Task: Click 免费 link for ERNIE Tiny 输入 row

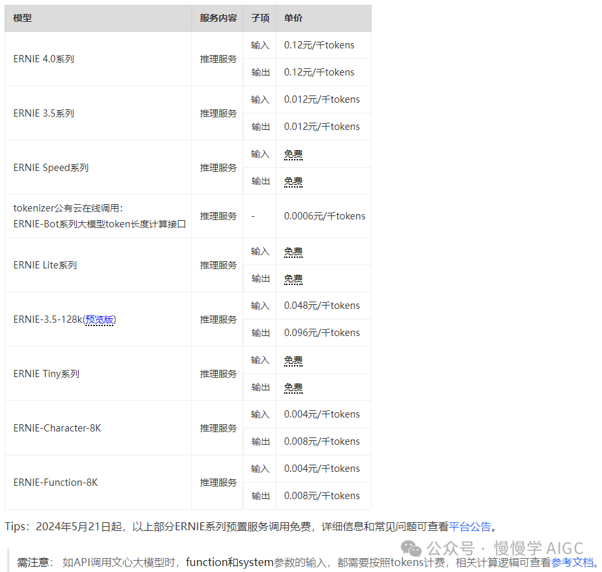Action: (293, 359)
